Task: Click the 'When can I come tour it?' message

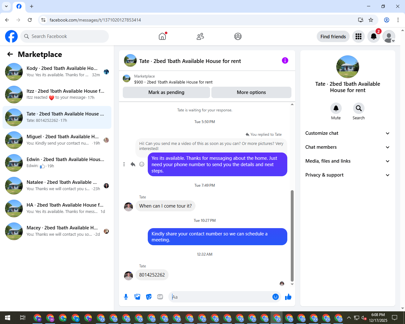Action: coord(165,206)
